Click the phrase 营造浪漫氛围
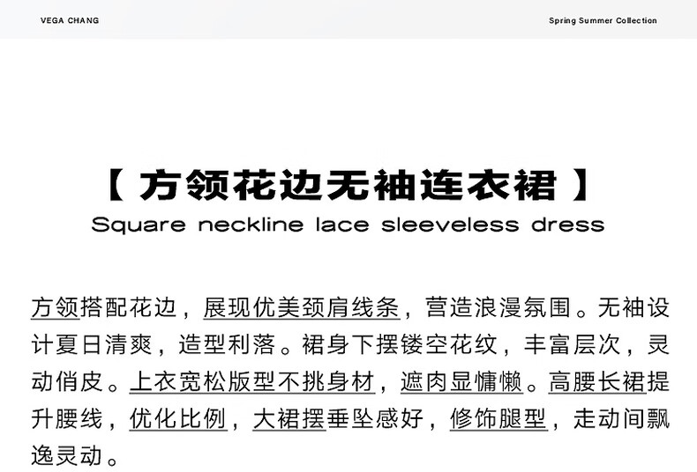This screenshot has width=697, height=472. (498, 308)
